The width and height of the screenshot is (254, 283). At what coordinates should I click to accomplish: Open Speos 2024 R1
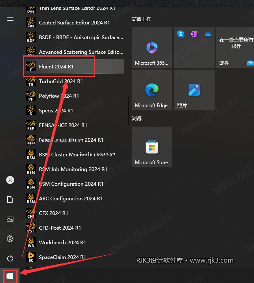74,110
